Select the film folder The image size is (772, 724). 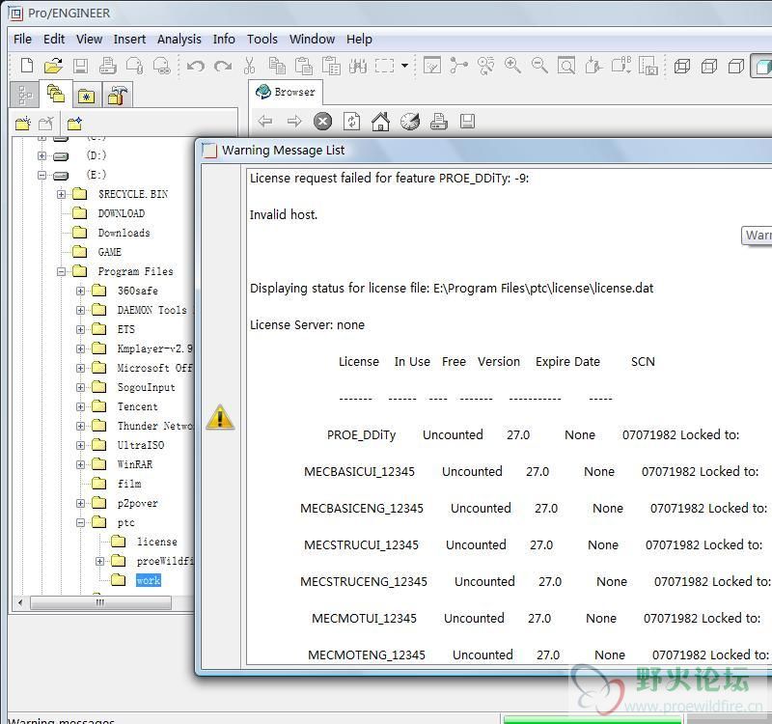click(x=129, y=484)
